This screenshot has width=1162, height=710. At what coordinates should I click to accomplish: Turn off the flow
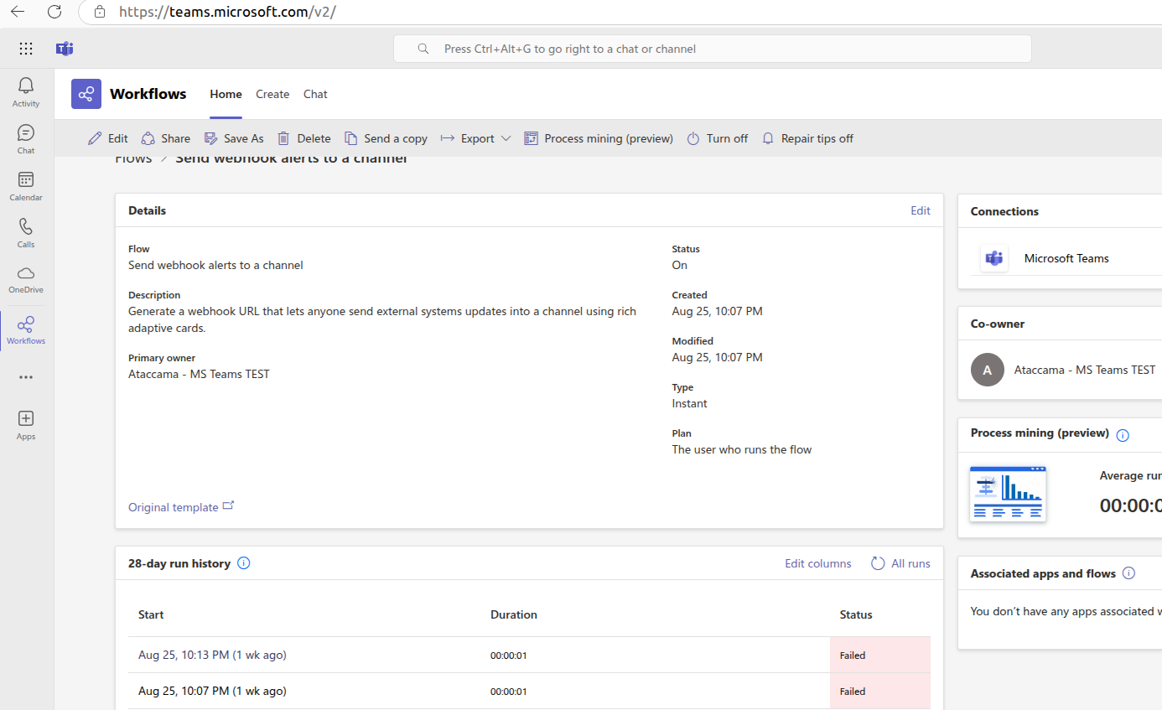717,138
